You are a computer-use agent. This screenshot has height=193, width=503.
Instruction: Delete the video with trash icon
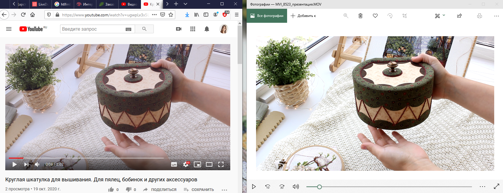coord(360,16)
